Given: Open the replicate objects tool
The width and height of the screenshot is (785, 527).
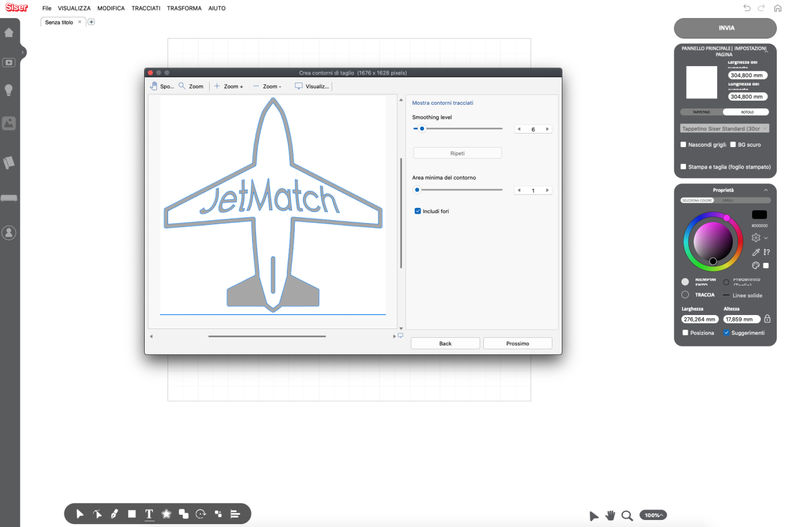Looking at the screenshot, I should pos(218,514).
